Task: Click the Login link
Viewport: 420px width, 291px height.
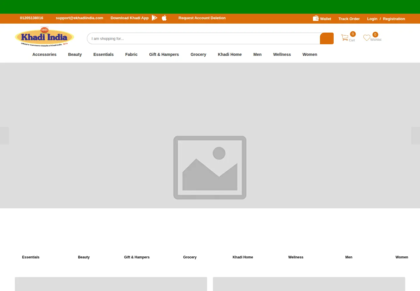Action: click(372, 19)
